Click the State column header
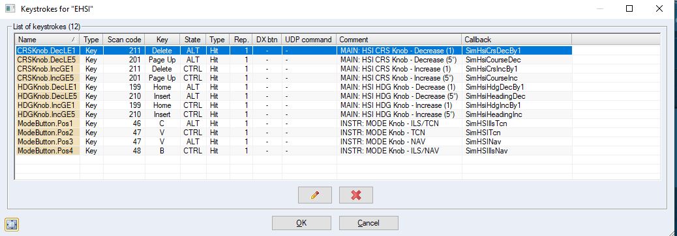The height and width of the screenshot is (236, 677). coord(192,40)
